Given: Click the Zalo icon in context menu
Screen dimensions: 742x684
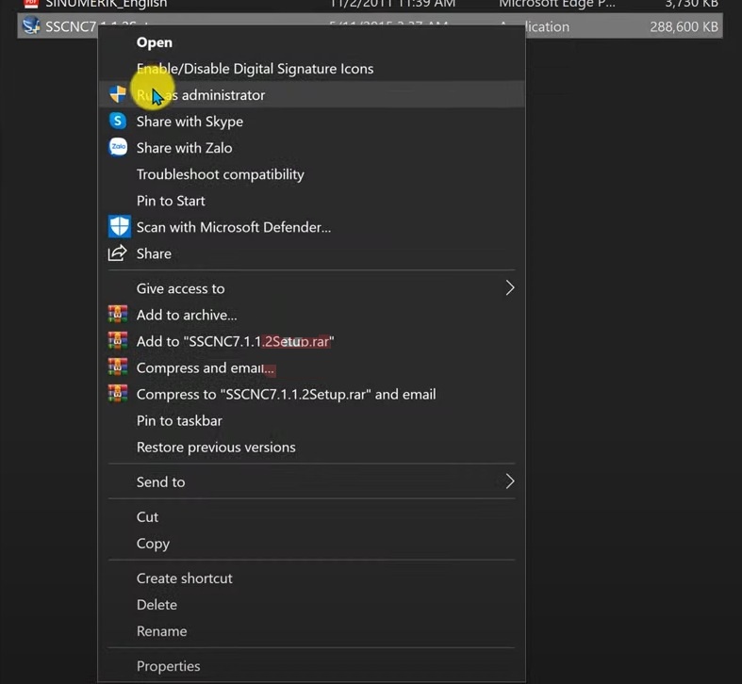Looking at the screenshot, I should pyautogui.click(x=118, y=147).
